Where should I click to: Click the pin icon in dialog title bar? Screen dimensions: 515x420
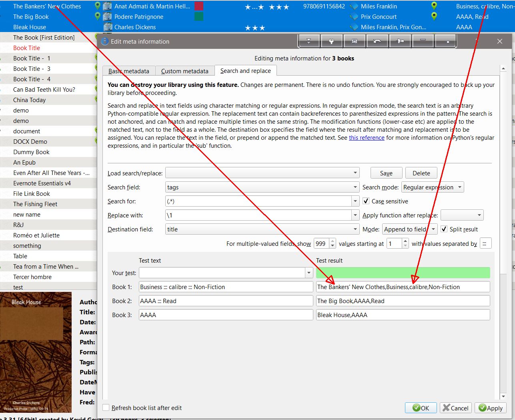[x=400, y=41]
